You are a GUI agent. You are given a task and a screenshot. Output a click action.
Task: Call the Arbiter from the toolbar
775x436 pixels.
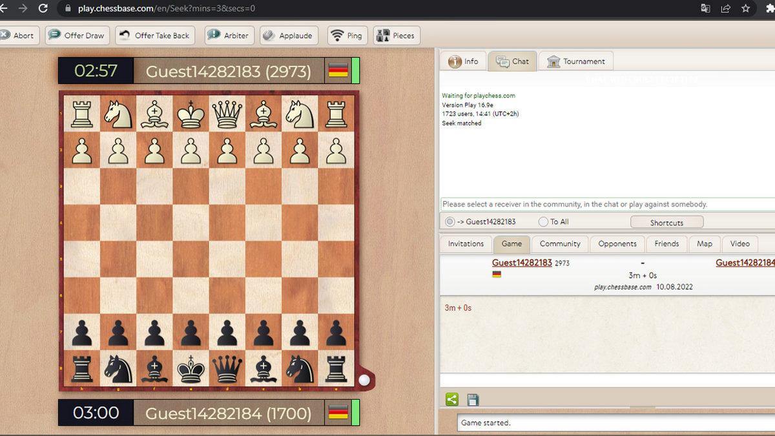click(228, 36)
